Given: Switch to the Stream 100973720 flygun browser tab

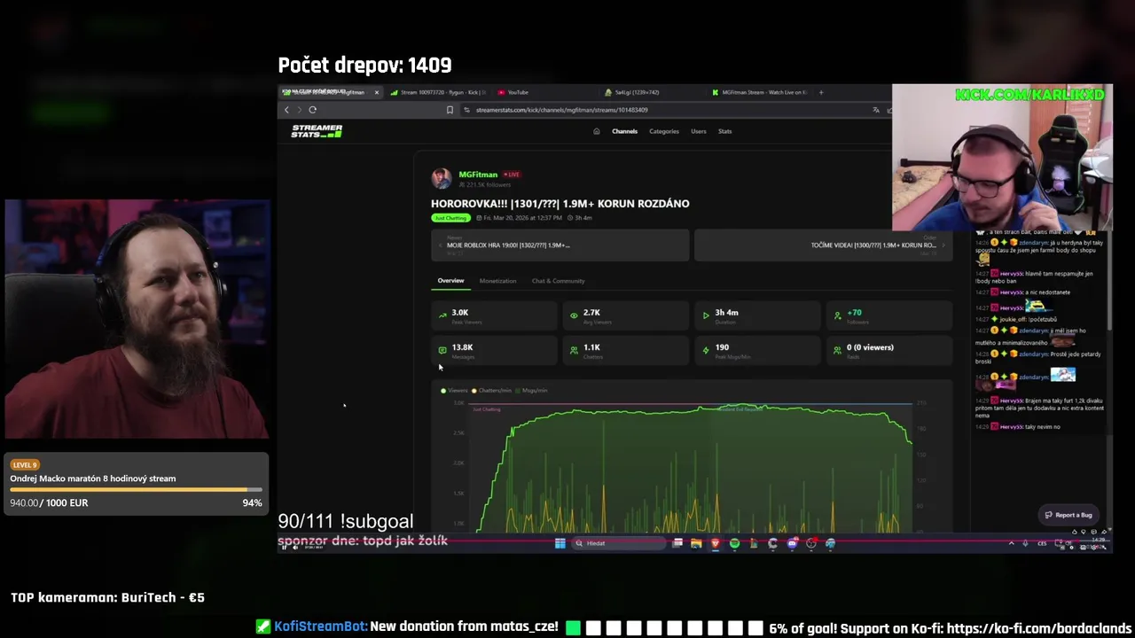Looking at the screenshot, I should coord(438,92).
